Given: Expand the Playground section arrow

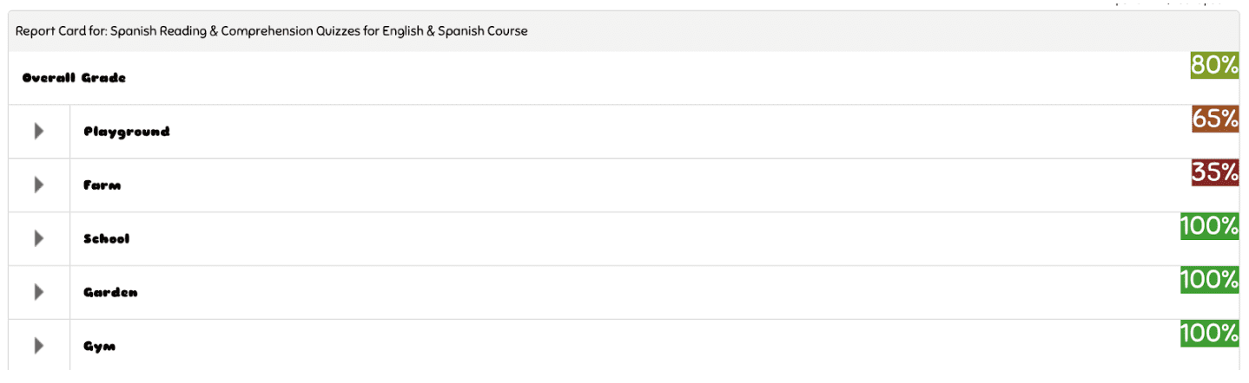Looking at the screenshot, I should pyautogui.click(x=38, y=131).
